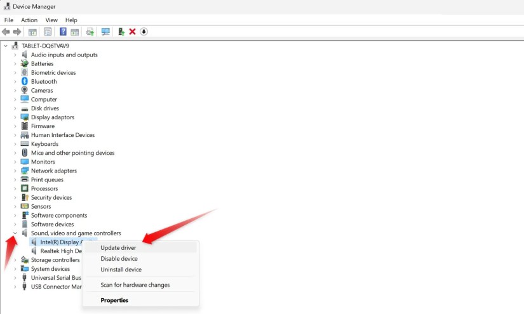Click the circular down-arrow toolbar icon
The image size is (524, 314).
pos(144,32)
